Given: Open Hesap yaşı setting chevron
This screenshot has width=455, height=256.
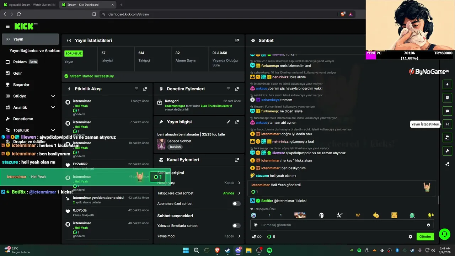Looking at the screenshot, I should 239,183.
